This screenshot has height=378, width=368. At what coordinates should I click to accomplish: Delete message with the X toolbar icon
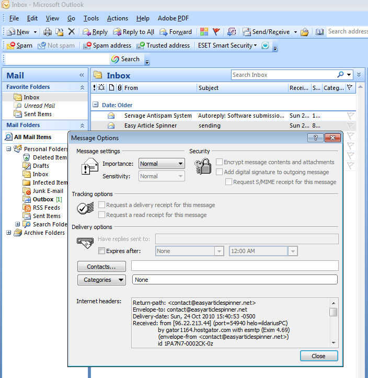click(x=71, y=31)
